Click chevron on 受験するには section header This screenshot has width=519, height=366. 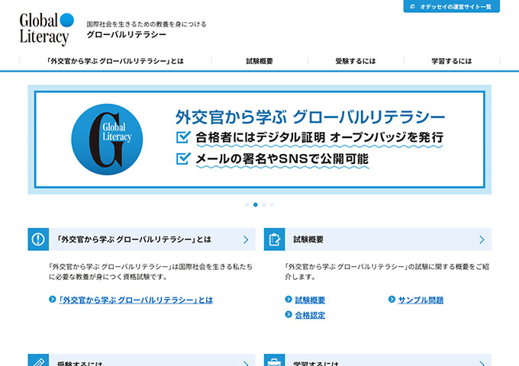pos(246,363)
